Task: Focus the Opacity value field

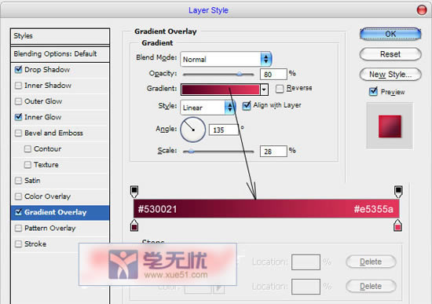Action: click(273, 74)
